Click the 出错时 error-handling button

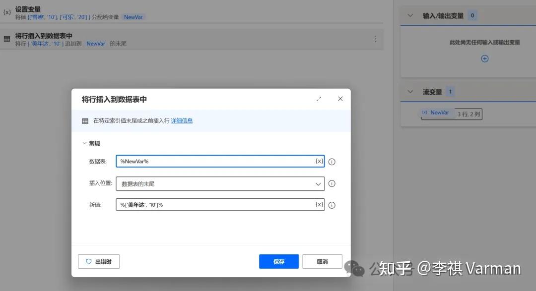point(99,261)
